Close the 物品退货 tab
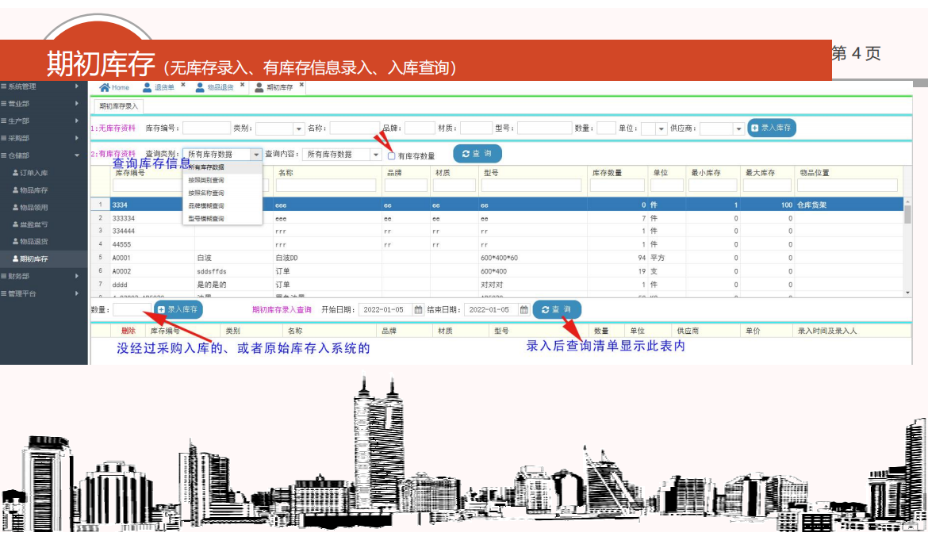 tap(242, 84)
